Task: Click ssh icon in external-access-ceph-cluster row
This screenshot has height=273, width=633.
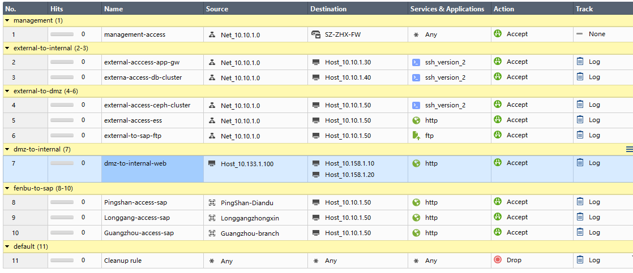Action: 416,105
